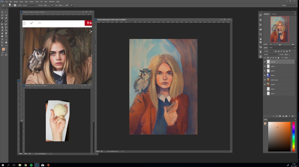Screen dimensions: 299x167
Task: Hide Layer 10 using its eye icon
Action: point(265,62)
